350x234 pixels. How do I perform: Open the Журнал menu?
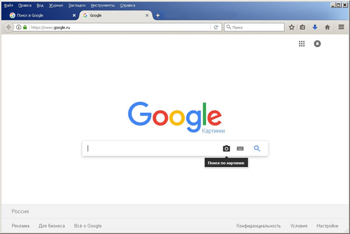[56, 5]
